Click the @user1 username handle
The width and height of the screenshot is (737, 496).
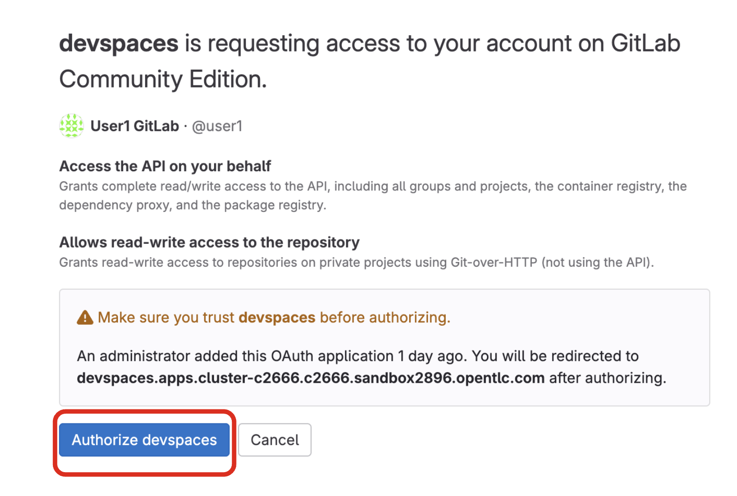pyautogui.click(x=217, y=126)
